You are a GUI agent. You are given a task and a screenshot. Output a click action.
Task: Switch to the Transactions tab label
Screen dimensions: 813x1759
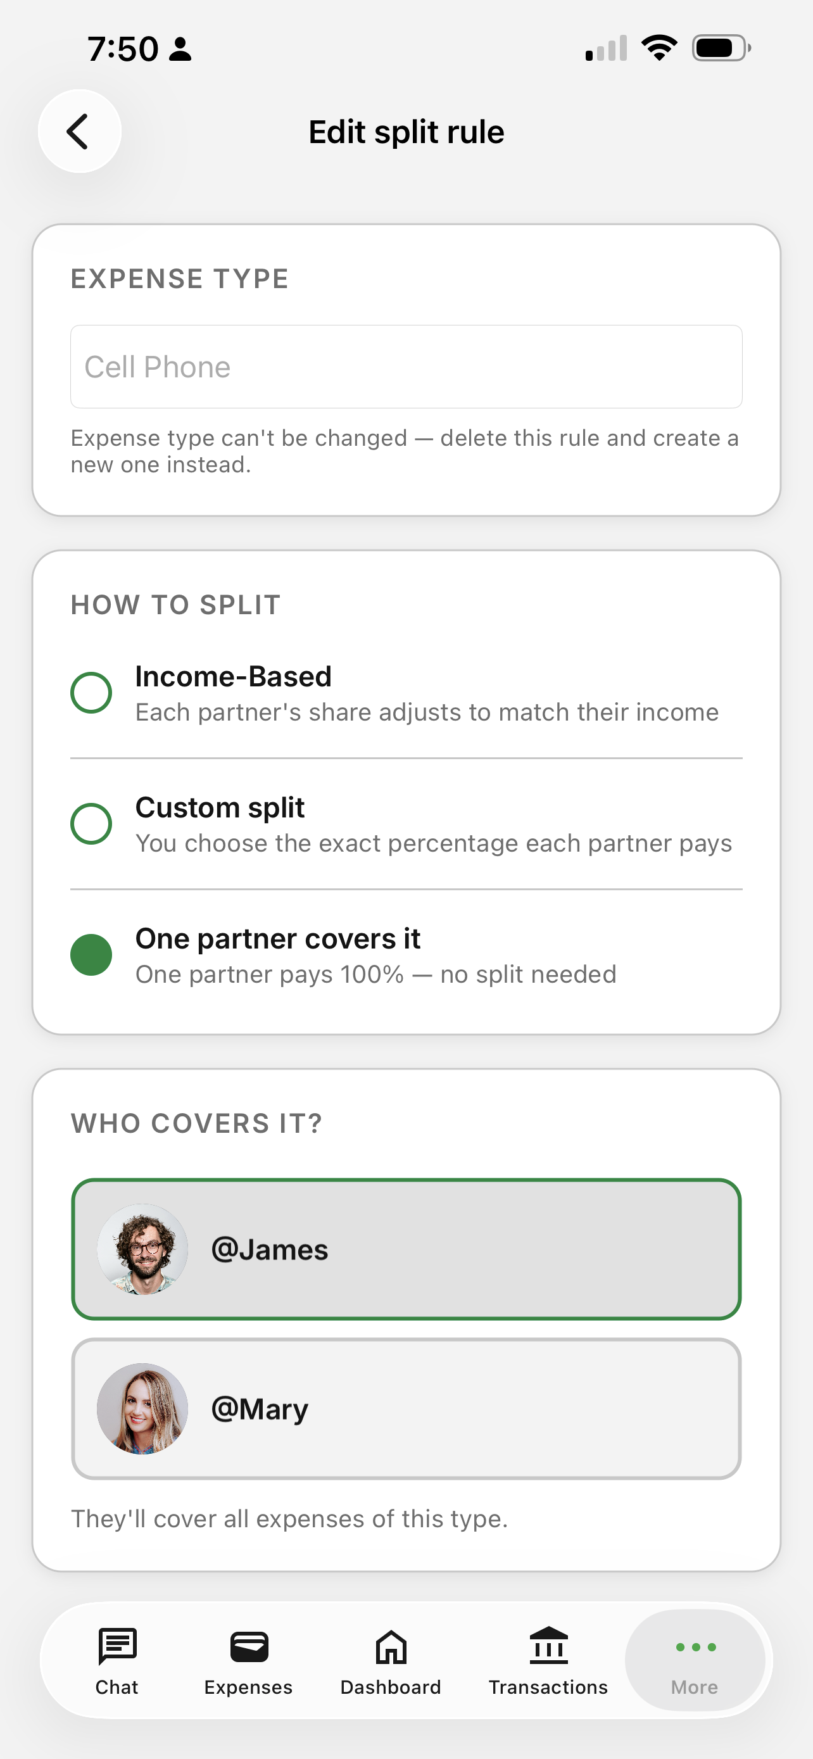click(548, 1687)
